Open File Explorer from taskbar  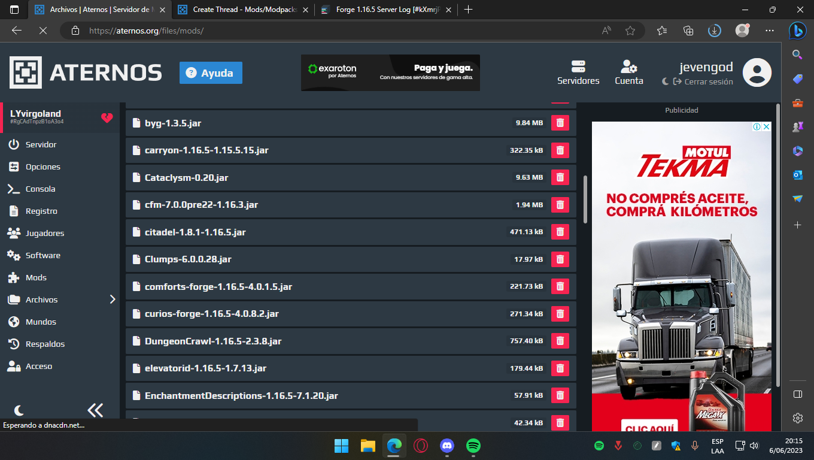367,446
